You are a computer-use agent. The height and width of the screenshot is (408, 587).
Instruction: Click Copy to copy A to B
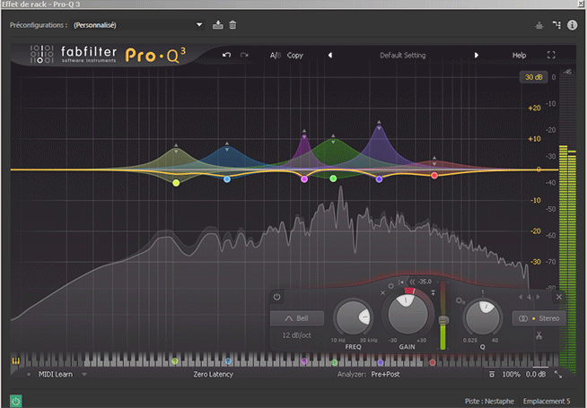[x=295, y=56]
